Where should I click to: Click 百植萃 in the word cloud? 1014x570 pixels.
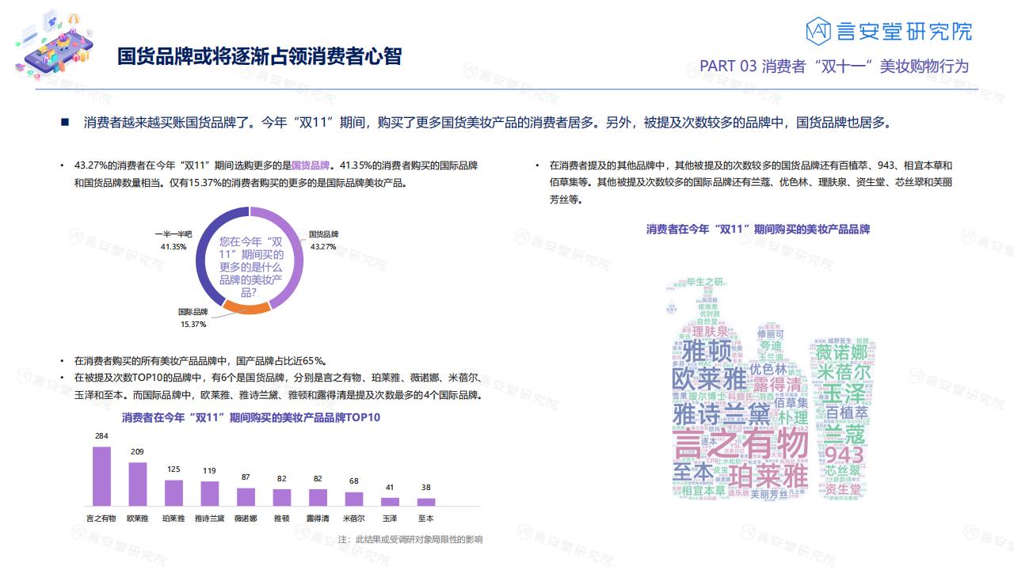[847, 413]
